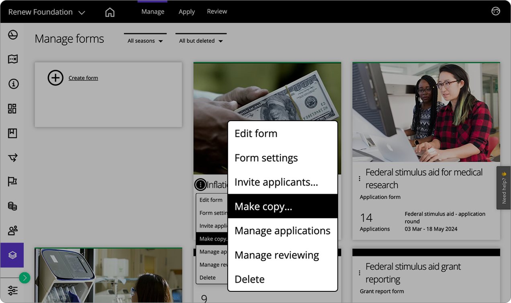Screen dimensions: 511x303
Task: Switch to the Apply tab
Action: 186,11
